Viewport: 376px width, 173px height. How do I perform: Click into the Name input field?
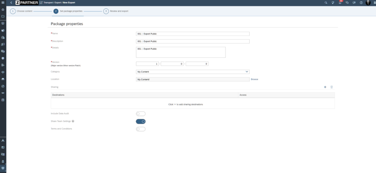(x=192, y=34)
